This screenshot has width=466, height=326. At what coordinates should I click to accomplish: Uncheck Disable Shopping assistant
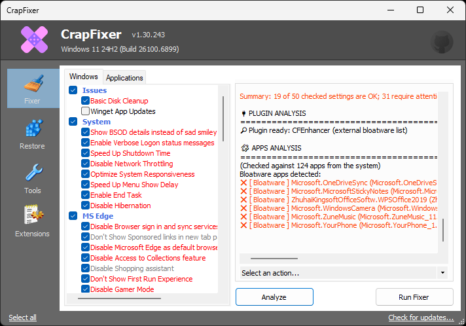click(x=85, y=268)
